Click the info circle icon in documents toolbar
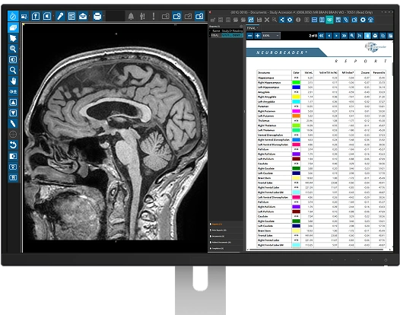The image size is (400, 315). 298,20
